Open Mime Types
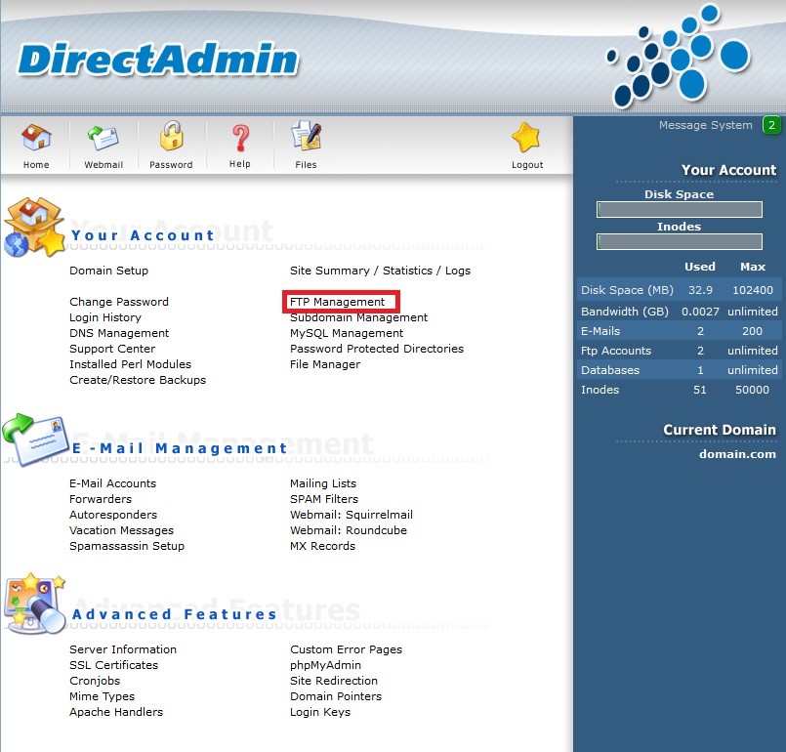The height and width of the screenshot is (752, 786). [x=102, y=696]
